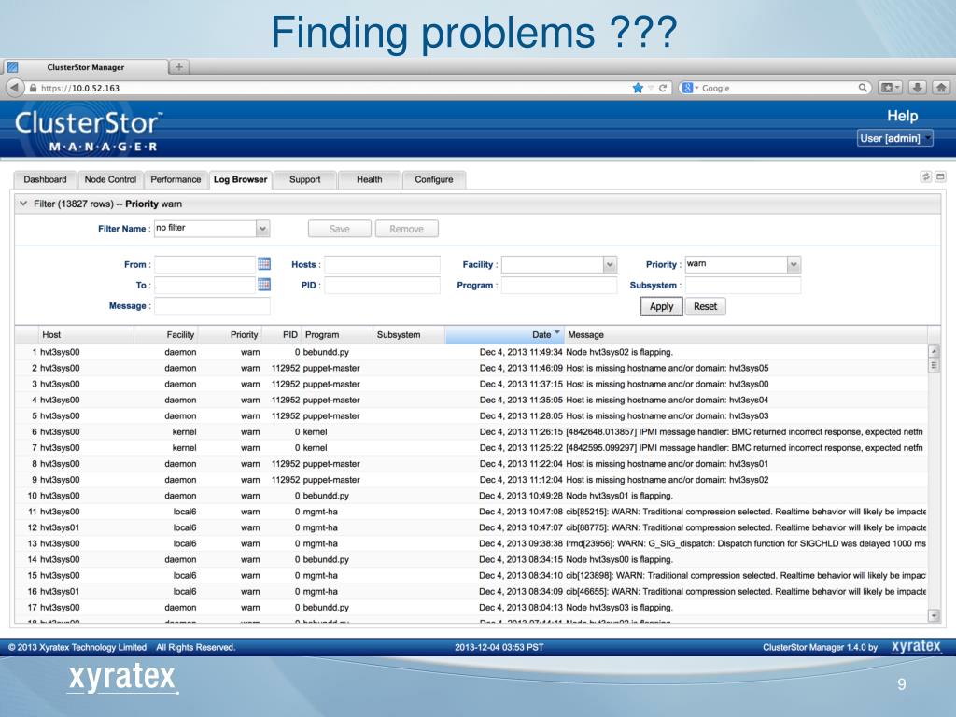Go to the browser home page icon
The height and width of the screenshot is (717, 956).
click(941, 88)
